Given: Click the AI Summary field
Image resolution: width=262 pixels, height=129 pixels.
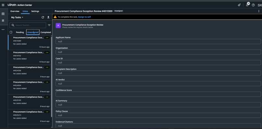Looking at the screenshot, I should click(158, 105).
